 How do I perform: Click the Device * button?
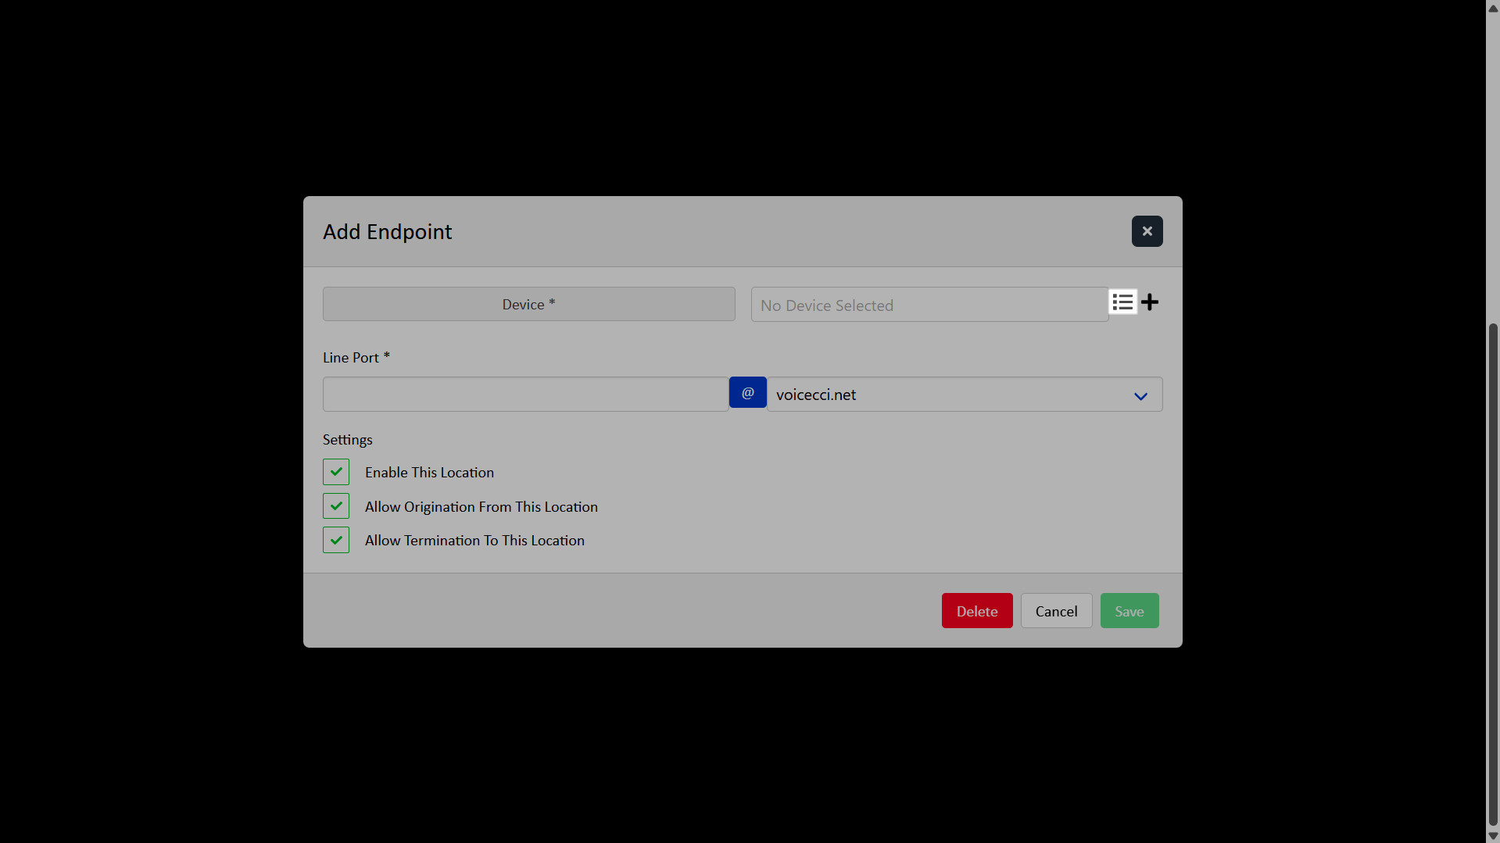click(528, 304)
